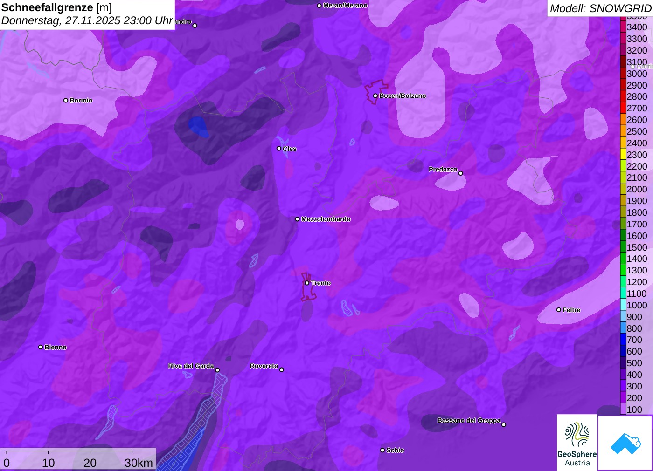This screenshot has width=653, height=471.
Task: Click the "2000" legend value
Action: 637,189
